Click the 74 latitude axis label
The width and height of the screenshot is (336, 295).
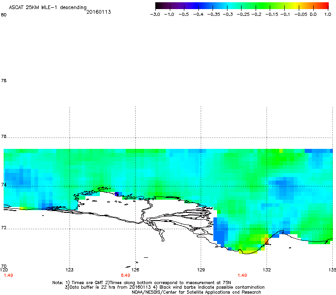click(x=4, y=185)
